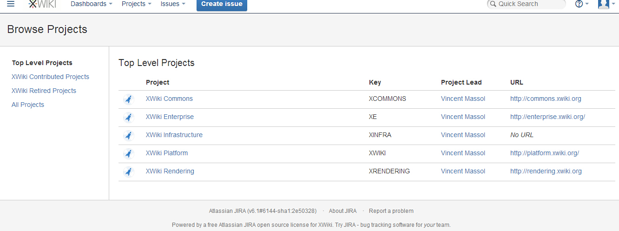Select XWiki Contributed Projects in sidebar
The image size is (619, 231).
click(50, 77)
